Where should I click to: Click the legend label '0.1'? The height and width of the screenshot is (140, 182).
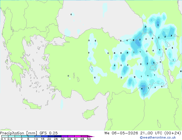coord(3,139)
